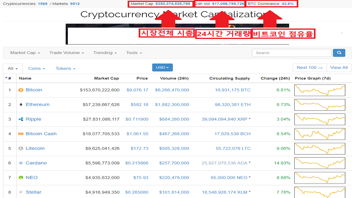Click into the Search input field
Image resolution: width=352 pixels, height=198 pixels.
tap(292, 53)
